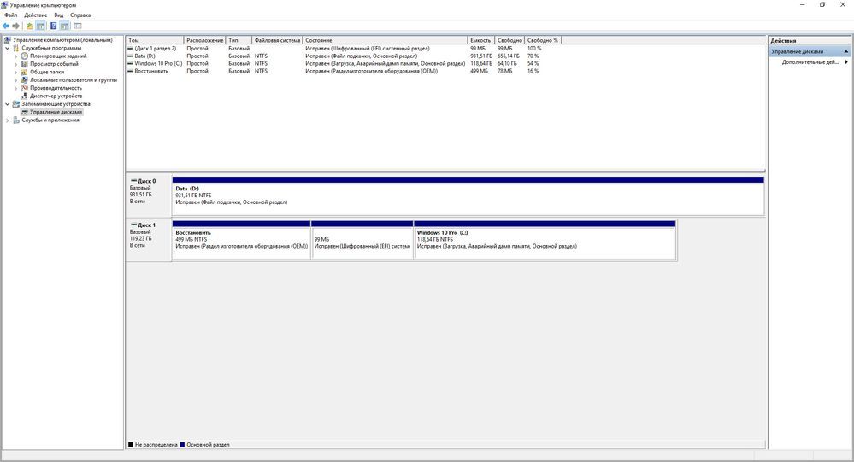This screenshot has width=854, height=462.
Task: Expand the Службы и приложения node
Action: coord(8,120)
